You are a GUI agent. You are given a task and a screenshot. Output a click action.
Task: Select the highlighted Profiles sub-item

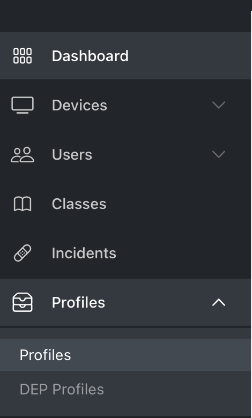click(125, 355)
